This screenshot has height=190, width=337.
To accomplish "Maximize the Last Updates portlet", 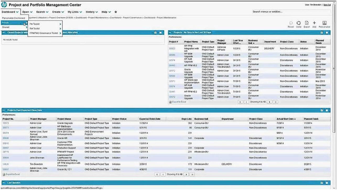I will [327, 183].
